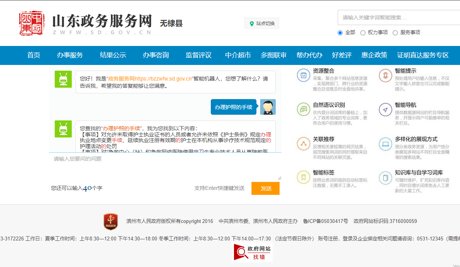460x267 pixels.
Task: Select the 资源整合 feature icon
Action: click(303, 75)
